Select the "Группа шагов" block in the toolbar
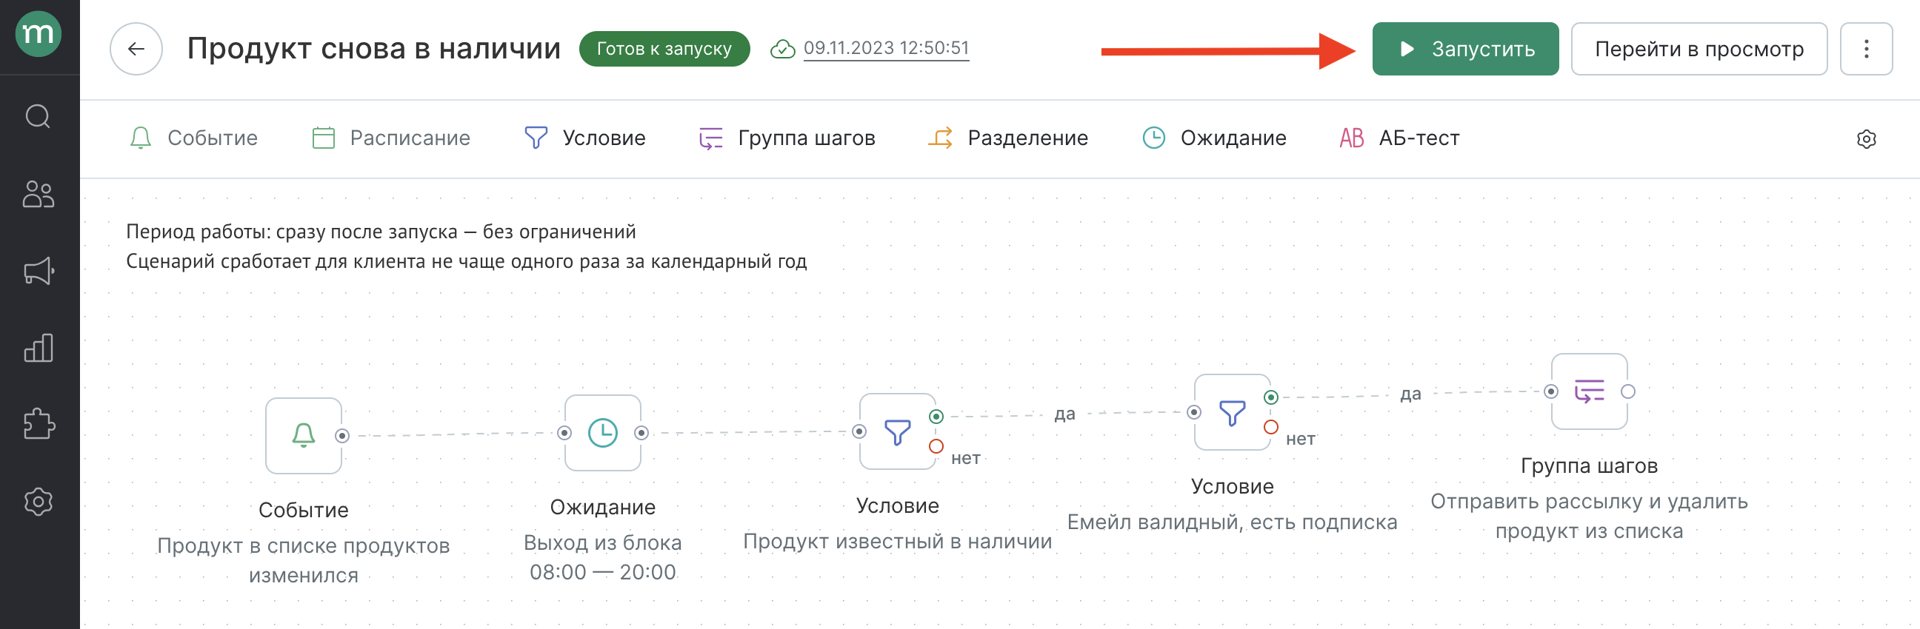Viewport: 1920px width, 629px height. 787,138
